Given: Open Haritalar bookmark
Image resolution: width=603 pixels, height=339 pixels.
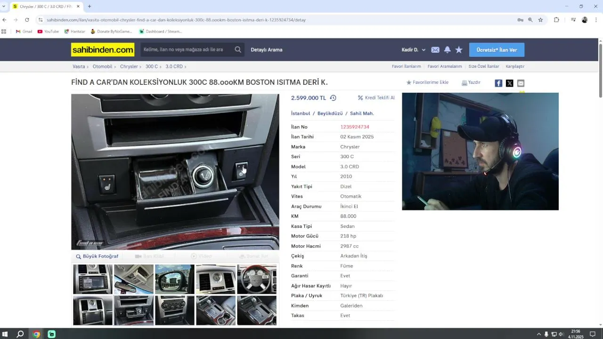Looking at the screenshot, I should click(x=74, y=32).
